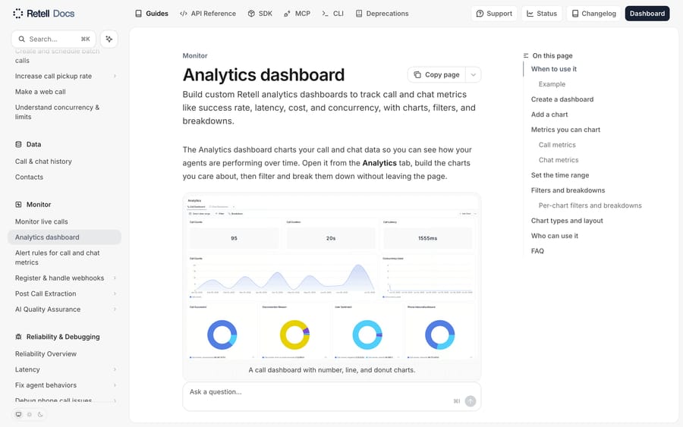
Task: Open the Changelog button
Action: coord(593,14)
